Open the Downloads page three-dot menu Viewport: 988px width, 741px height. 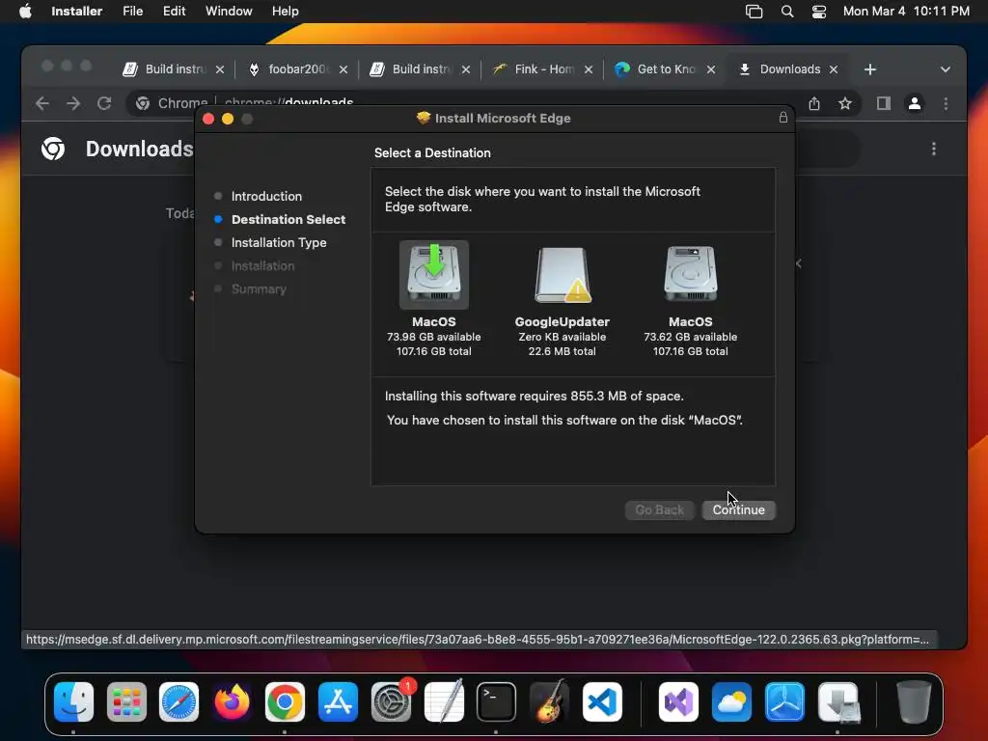[934, 149]
